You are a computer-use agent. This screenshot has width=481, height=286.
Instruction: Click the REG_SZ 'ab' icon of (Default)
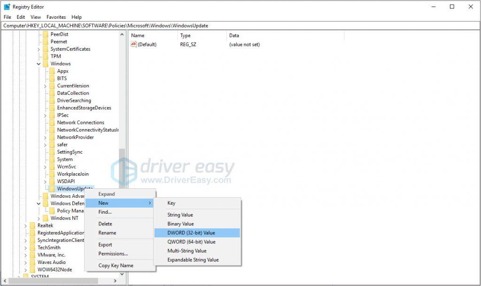pyautogui.click(x=133, y=44)
